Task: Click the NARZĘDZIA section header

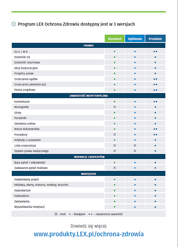Action: pyautogui.click(x=89, y=174)
